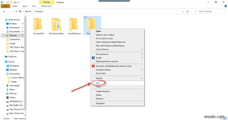Open pinned Documents under Quick access

pyautogui.click(x=15, y=31)
